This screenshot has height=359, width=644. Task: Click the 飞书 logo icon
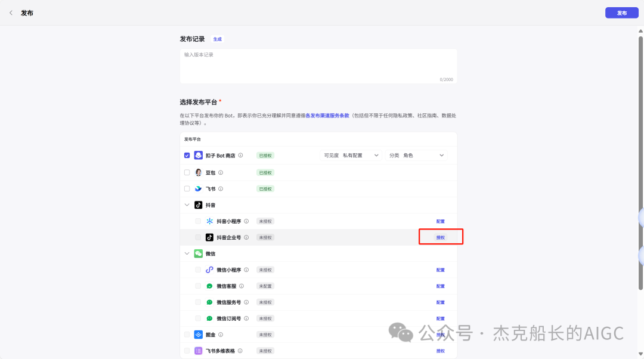(199, 188)
